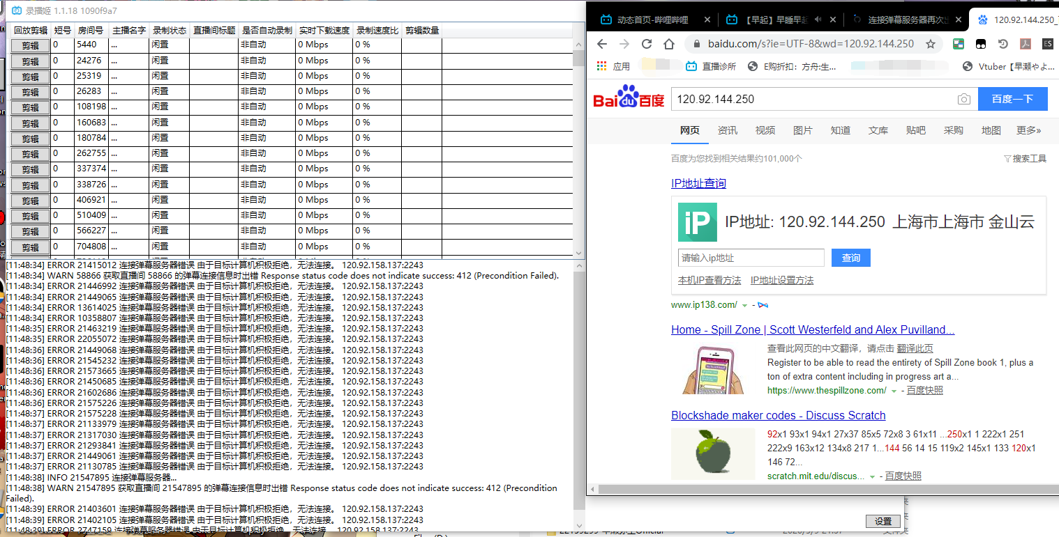Click the site security lock in the address bar
The height and width of the screenshot is (537, 1059).
[697, 43]
